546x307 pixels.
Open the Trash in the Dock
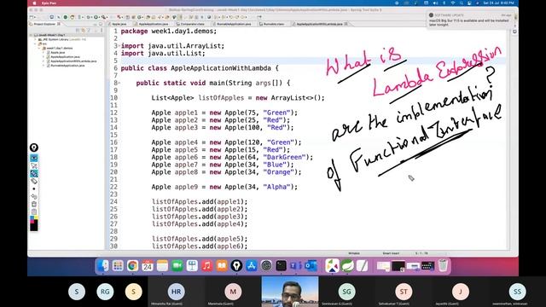443,266
